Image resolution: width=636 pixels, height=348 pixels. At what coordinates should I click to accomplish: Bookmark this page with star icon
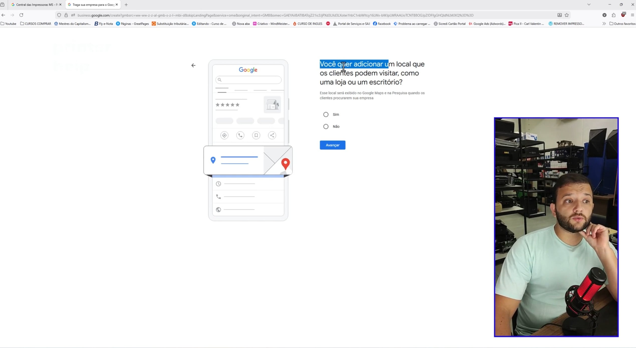567,15
